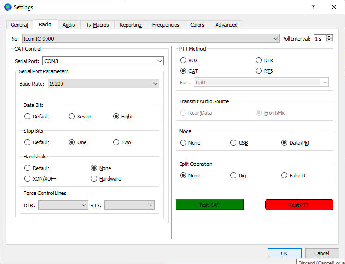This screenshot has width=345, height=264.
Task: Select Hardware handshake option
Action: 94,179
